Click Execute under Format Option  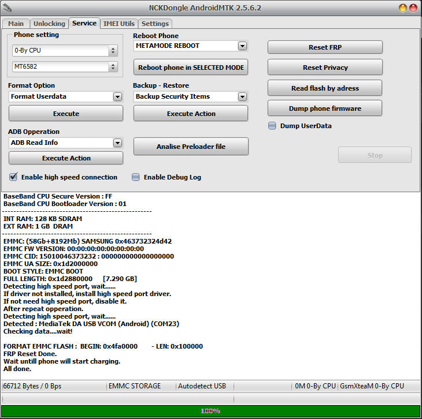[66, 114]
